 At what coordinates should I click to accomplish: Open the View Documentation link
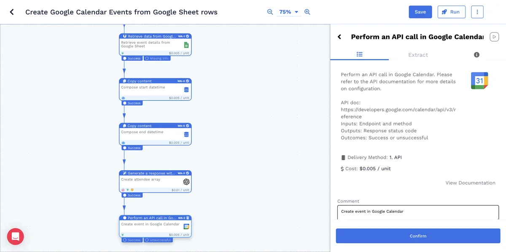[470, 183]
